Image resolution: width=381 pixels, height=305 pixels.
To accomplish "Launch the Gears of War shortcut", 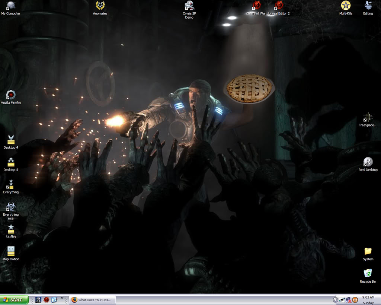I will point(256,8).
